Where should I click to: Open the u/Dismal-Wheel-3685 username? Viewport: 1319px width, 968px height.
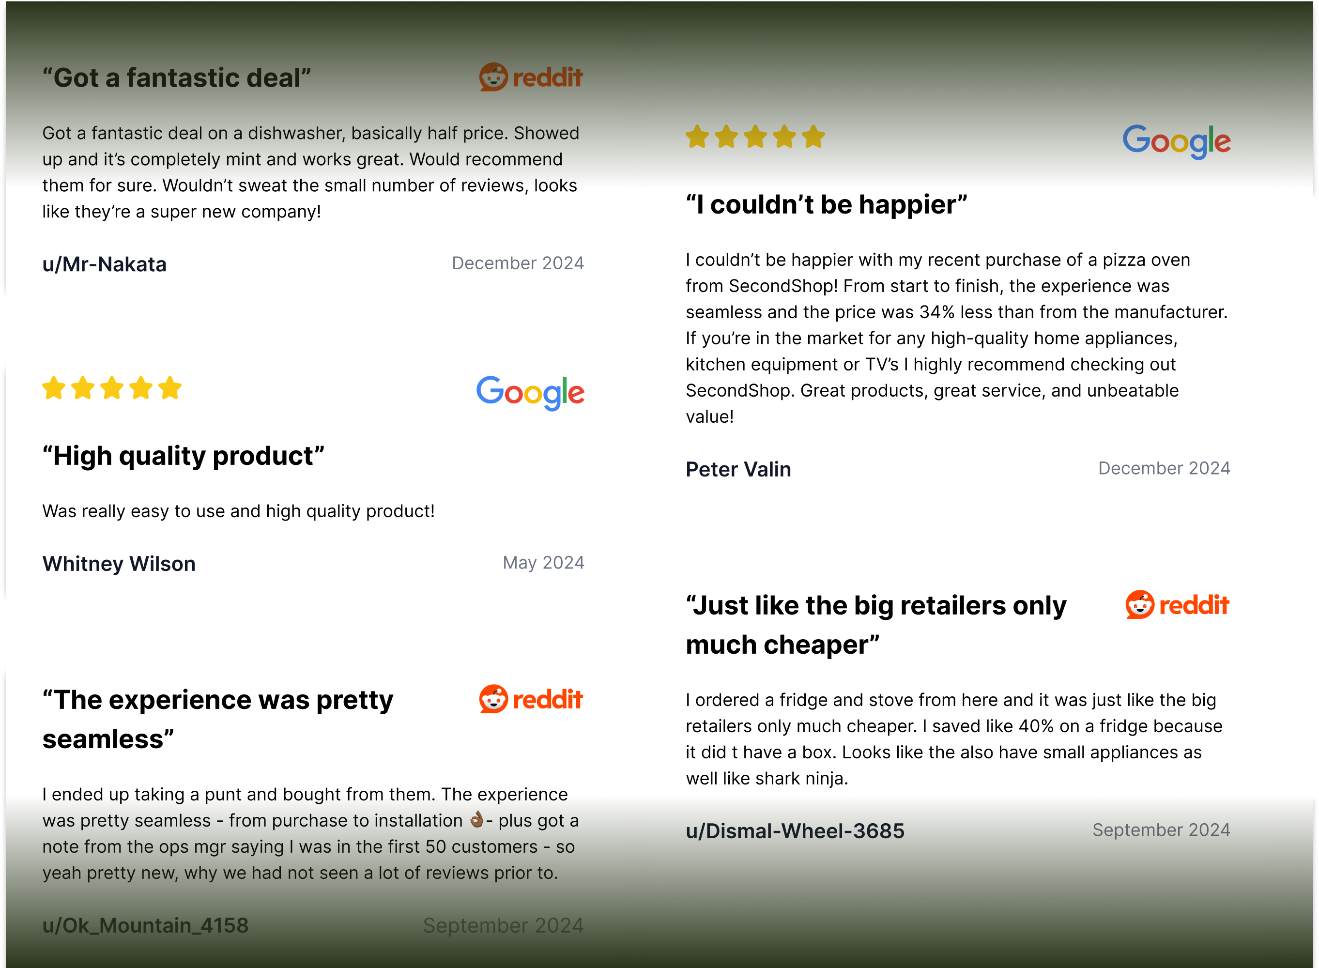[x=795, y=831]
